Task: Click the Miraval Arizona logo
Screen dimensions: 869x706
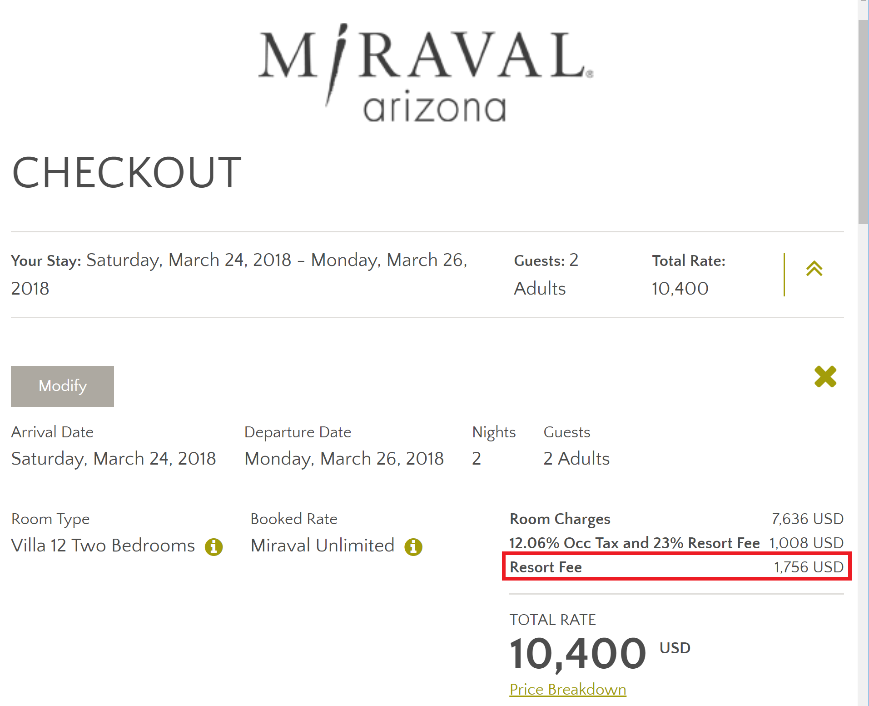Action: [x=426, y=73]
